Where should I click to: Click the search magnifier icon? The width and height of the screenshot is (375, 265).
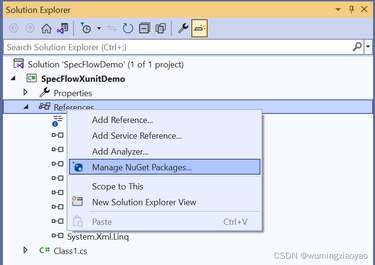pos(357,47)
